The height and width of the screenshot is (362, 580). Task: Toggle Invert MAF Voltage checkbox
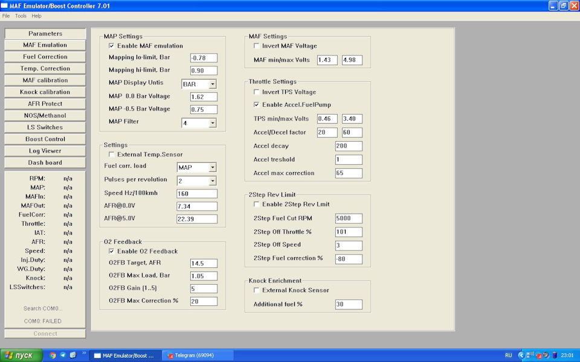pyautogui.click(x=256, y=46)
